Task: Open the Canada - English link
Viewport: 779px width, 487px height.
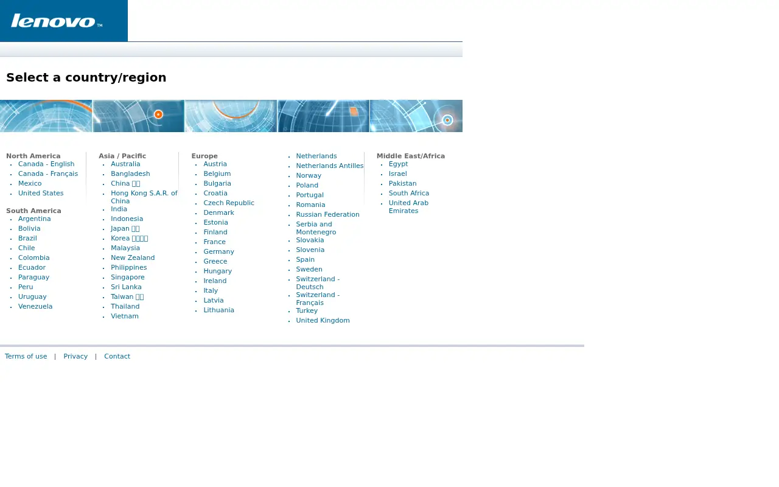Action: (46, 164)
